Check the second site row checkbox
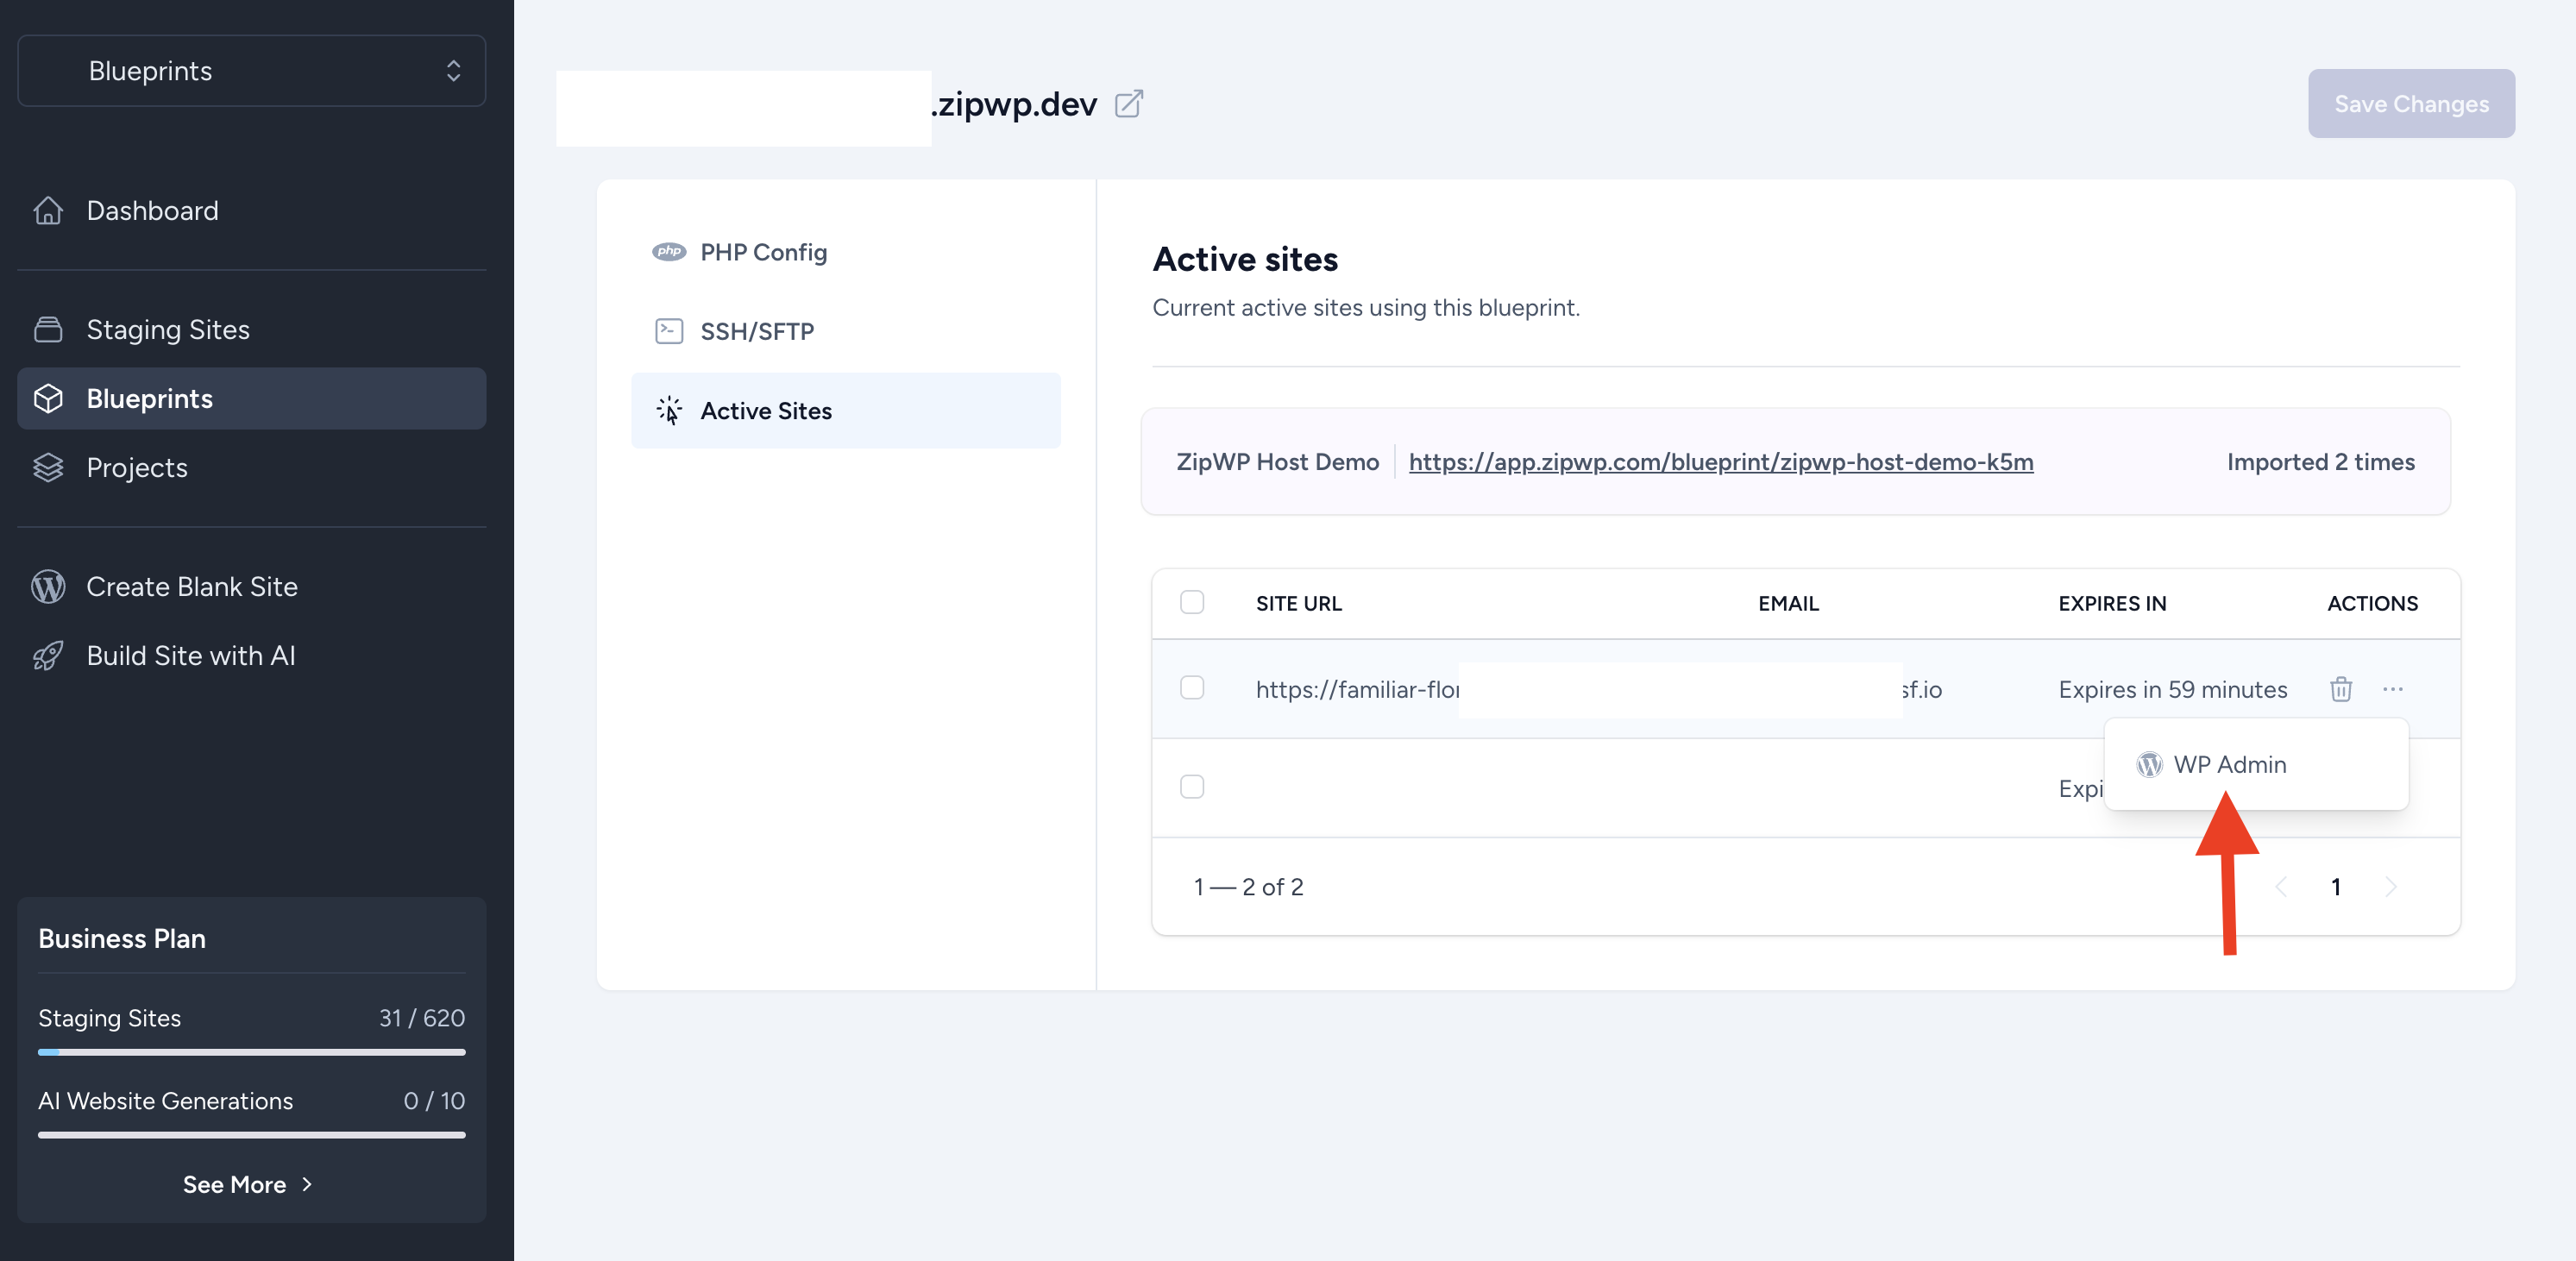Viewport: 2576px width, 1261px height. 1191,787
